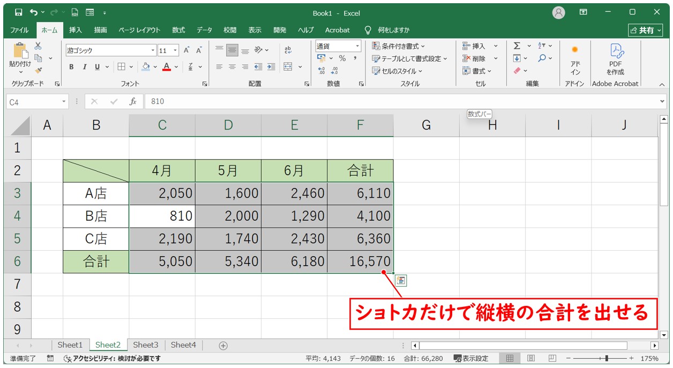Screen dimensions: 673x368
Task: Open the Name Box dropdown arrow
Action: [x=64, y=101]
